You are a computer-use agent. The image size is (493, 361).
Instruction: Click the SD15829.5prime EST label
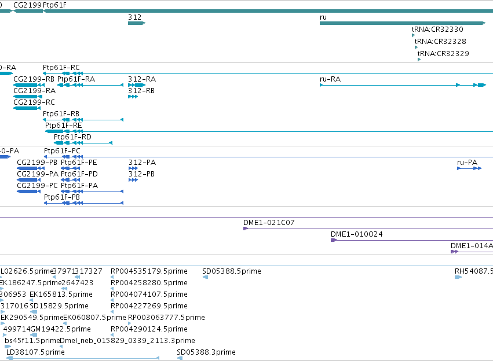[59, 306]
